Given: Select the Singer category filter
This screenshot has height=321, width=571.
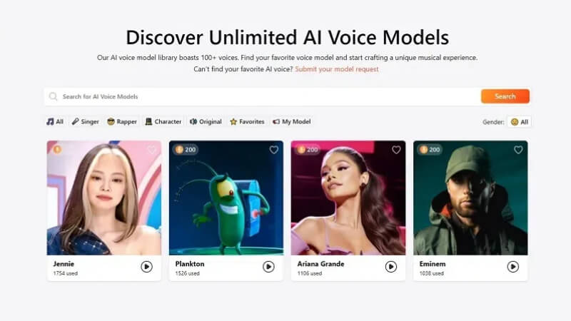Looking at the screenshot, I should 85,121.
